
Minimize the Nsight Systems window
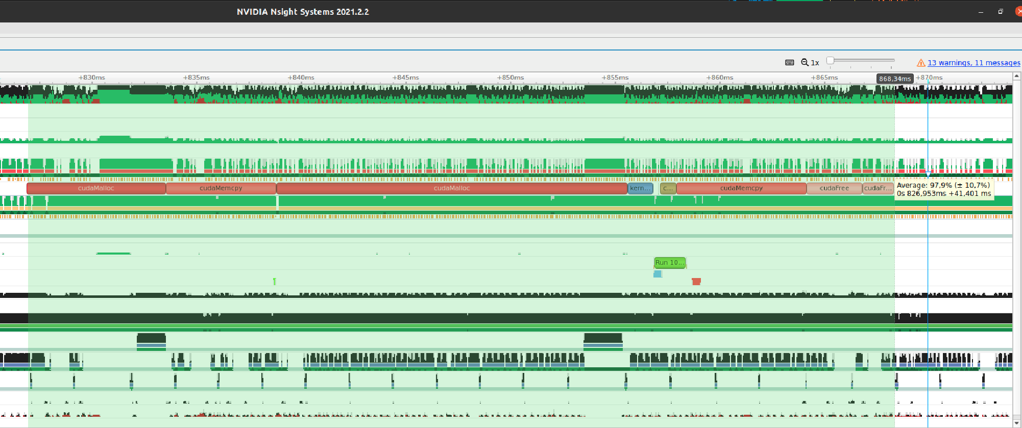coord(981,12)
